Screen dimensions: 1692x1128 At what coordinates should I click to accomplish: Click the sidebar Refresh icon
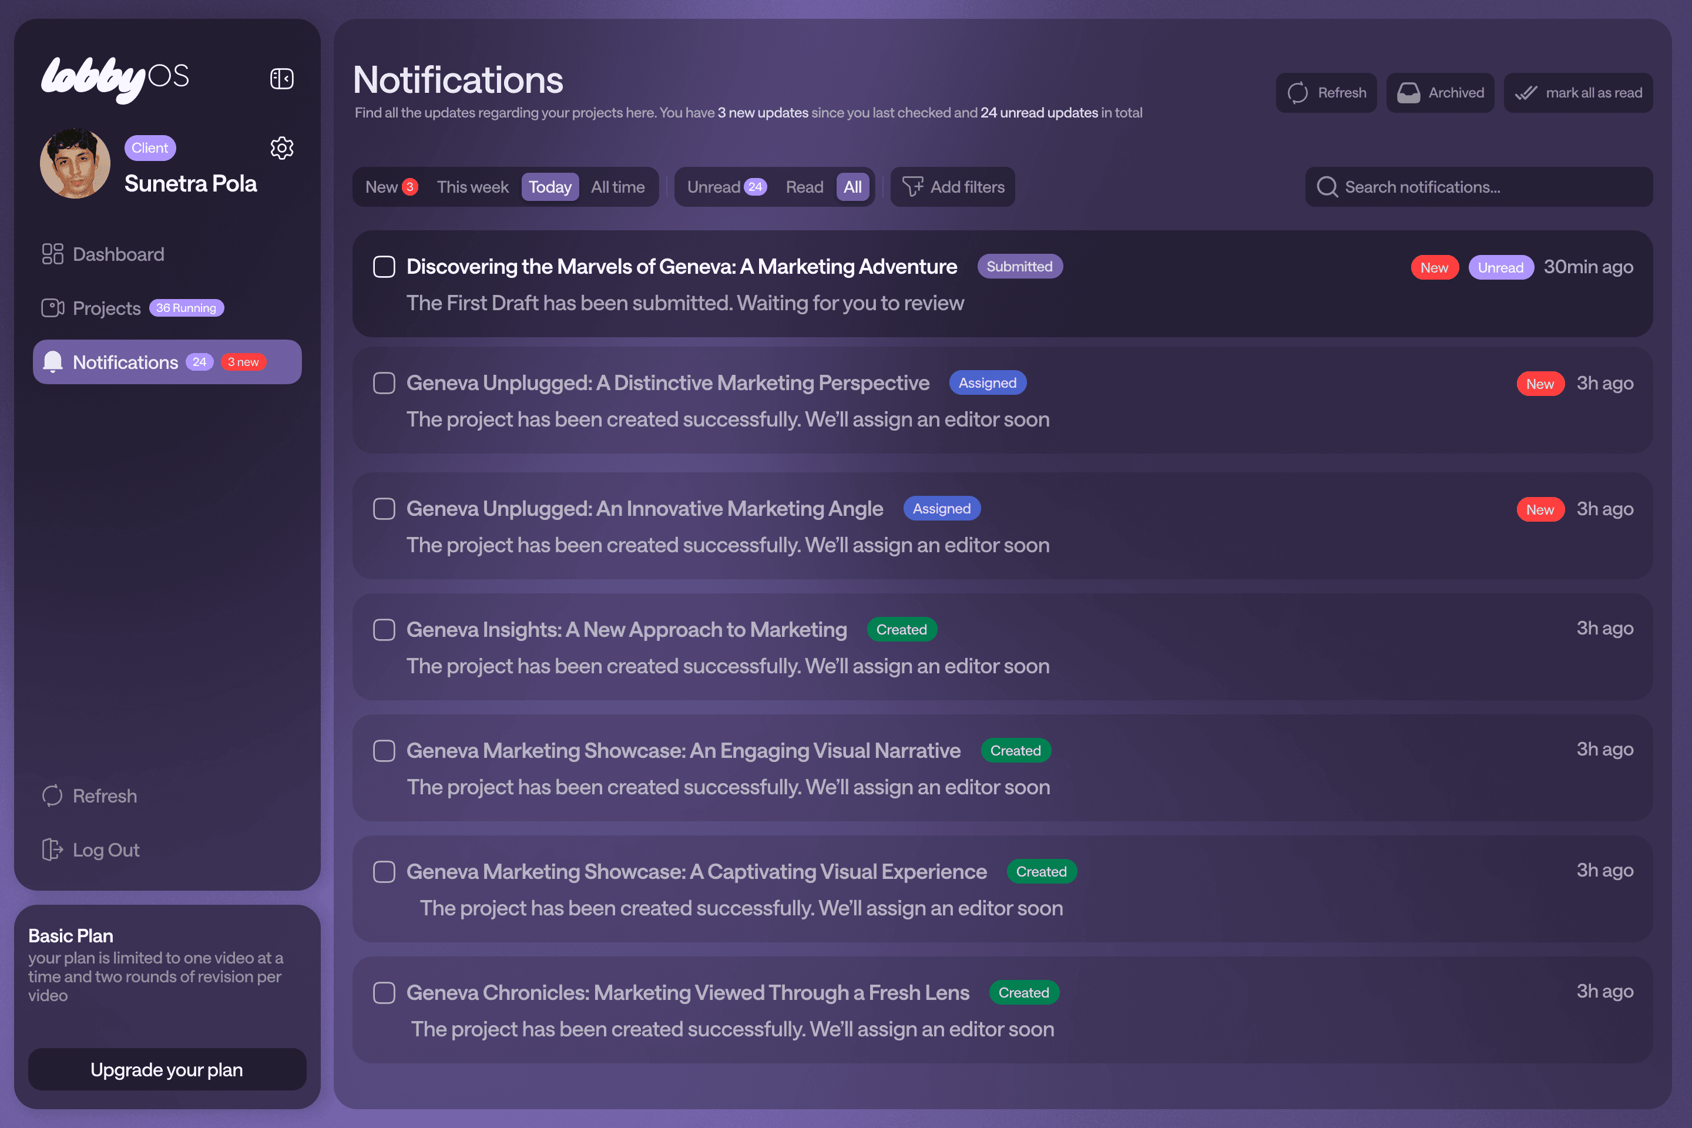[x=52, y=795]
